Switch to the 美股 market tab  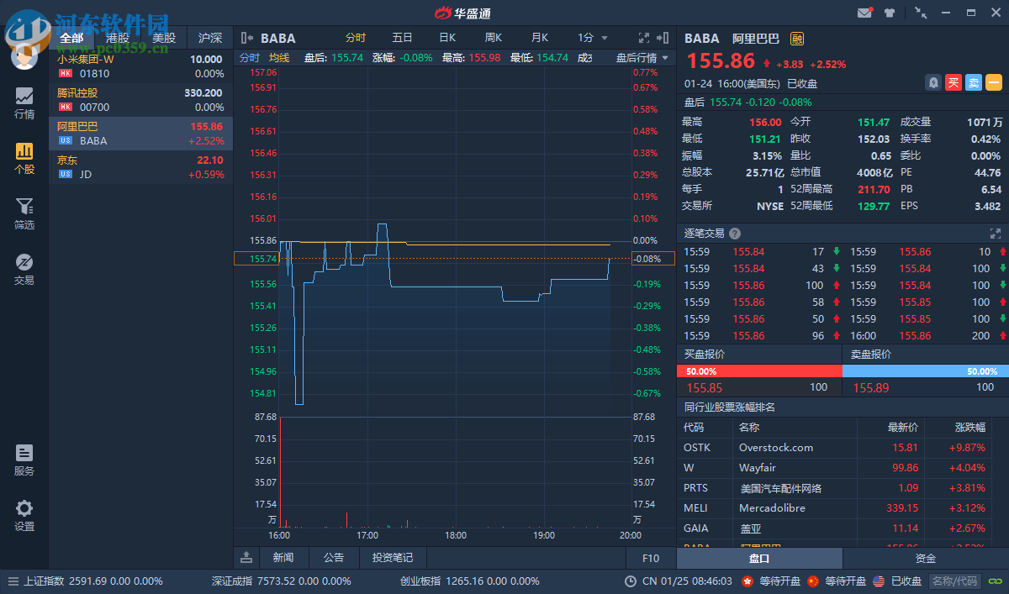pyautogui.click(x=165, y=38)
